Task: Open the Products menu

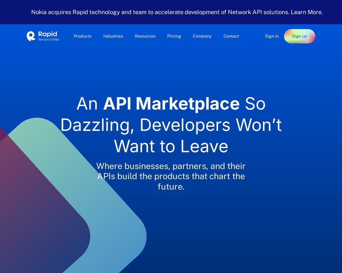Action: tap(82, 36)
